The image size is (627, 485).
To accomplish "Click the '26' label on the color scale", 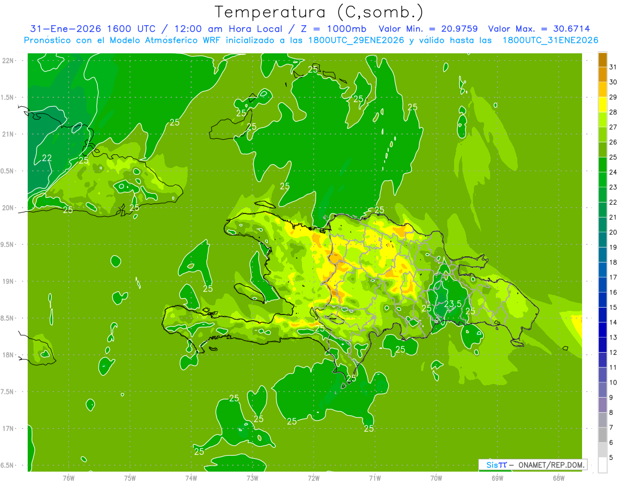I will 613,142.
